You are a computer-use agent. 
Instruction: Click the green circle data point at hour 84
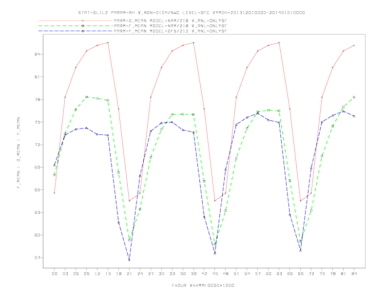point(354,97)
